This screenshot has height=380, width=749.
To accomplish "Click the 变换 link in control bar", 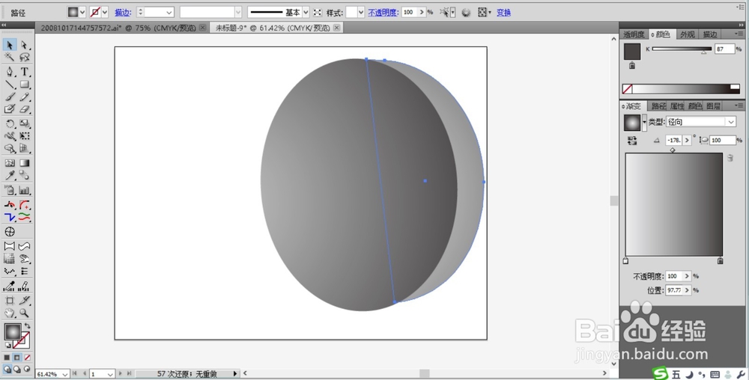I will tap(503, 13).
